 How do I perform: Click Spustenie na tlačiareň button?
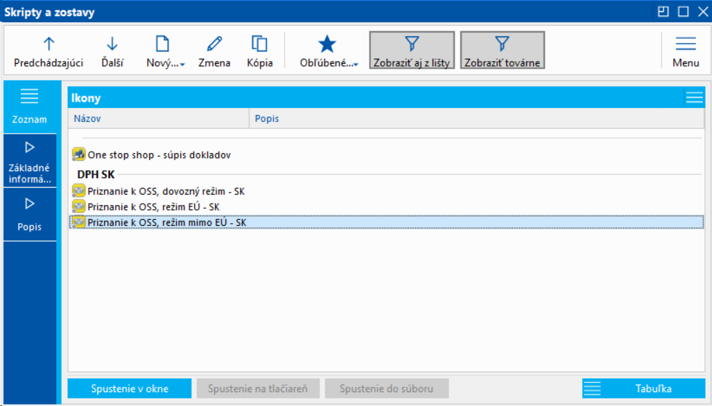coord(258,389)
